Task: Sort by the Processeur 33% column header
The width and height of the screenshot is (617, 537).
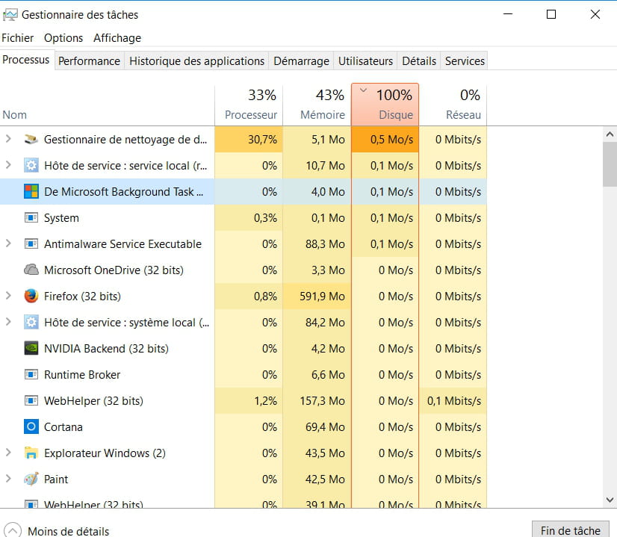Action: coord(249,105)
